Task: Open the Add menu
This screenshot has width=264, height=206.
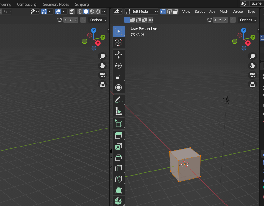Action: click(x=212, y=12)
